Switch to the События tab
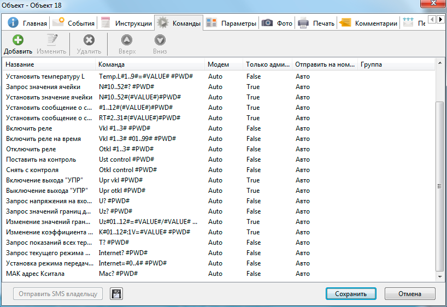The image size is (447, 307). [74, 23]
